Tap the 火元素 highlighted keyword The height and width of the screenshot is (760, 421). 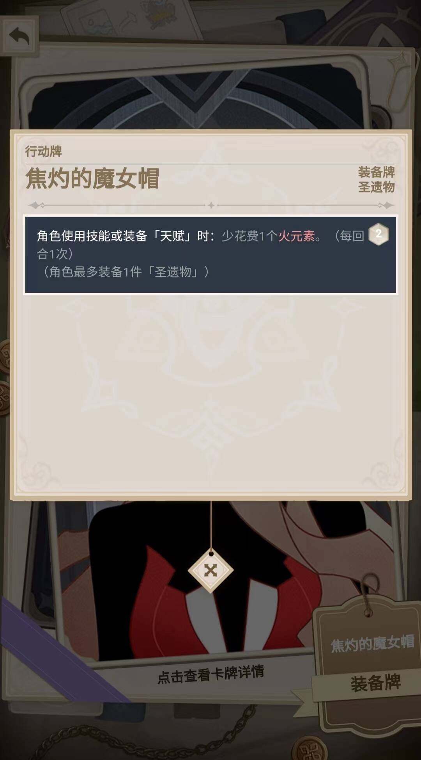[x=296, y=236]
